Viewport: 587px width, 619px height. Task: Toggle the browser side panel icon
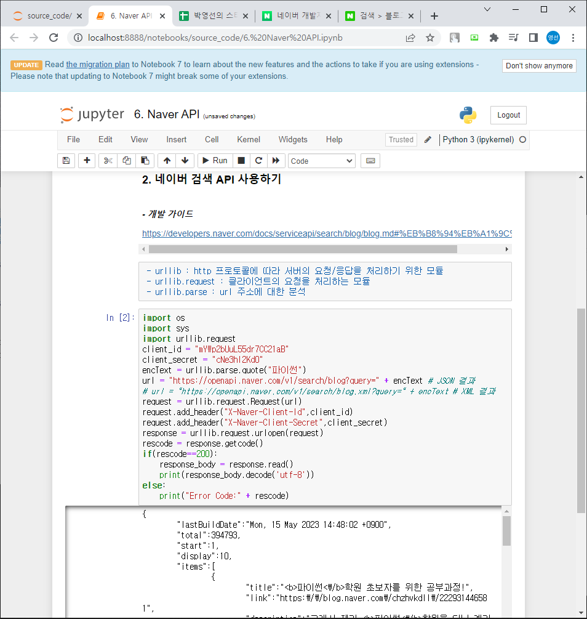533,38
